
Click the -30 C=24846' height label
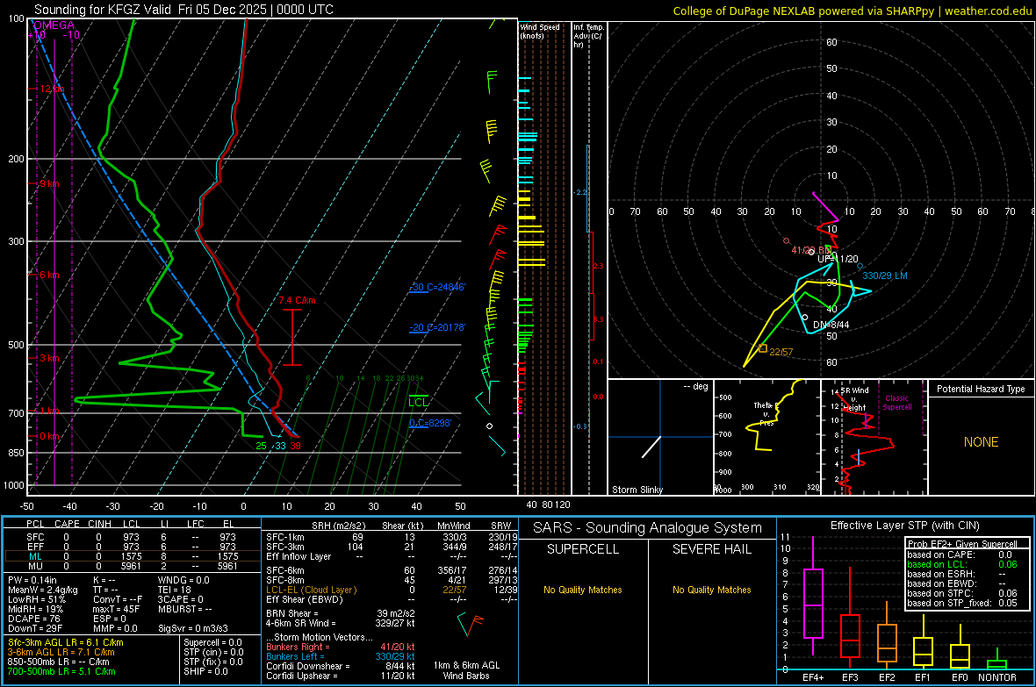(x=437, y=288)
